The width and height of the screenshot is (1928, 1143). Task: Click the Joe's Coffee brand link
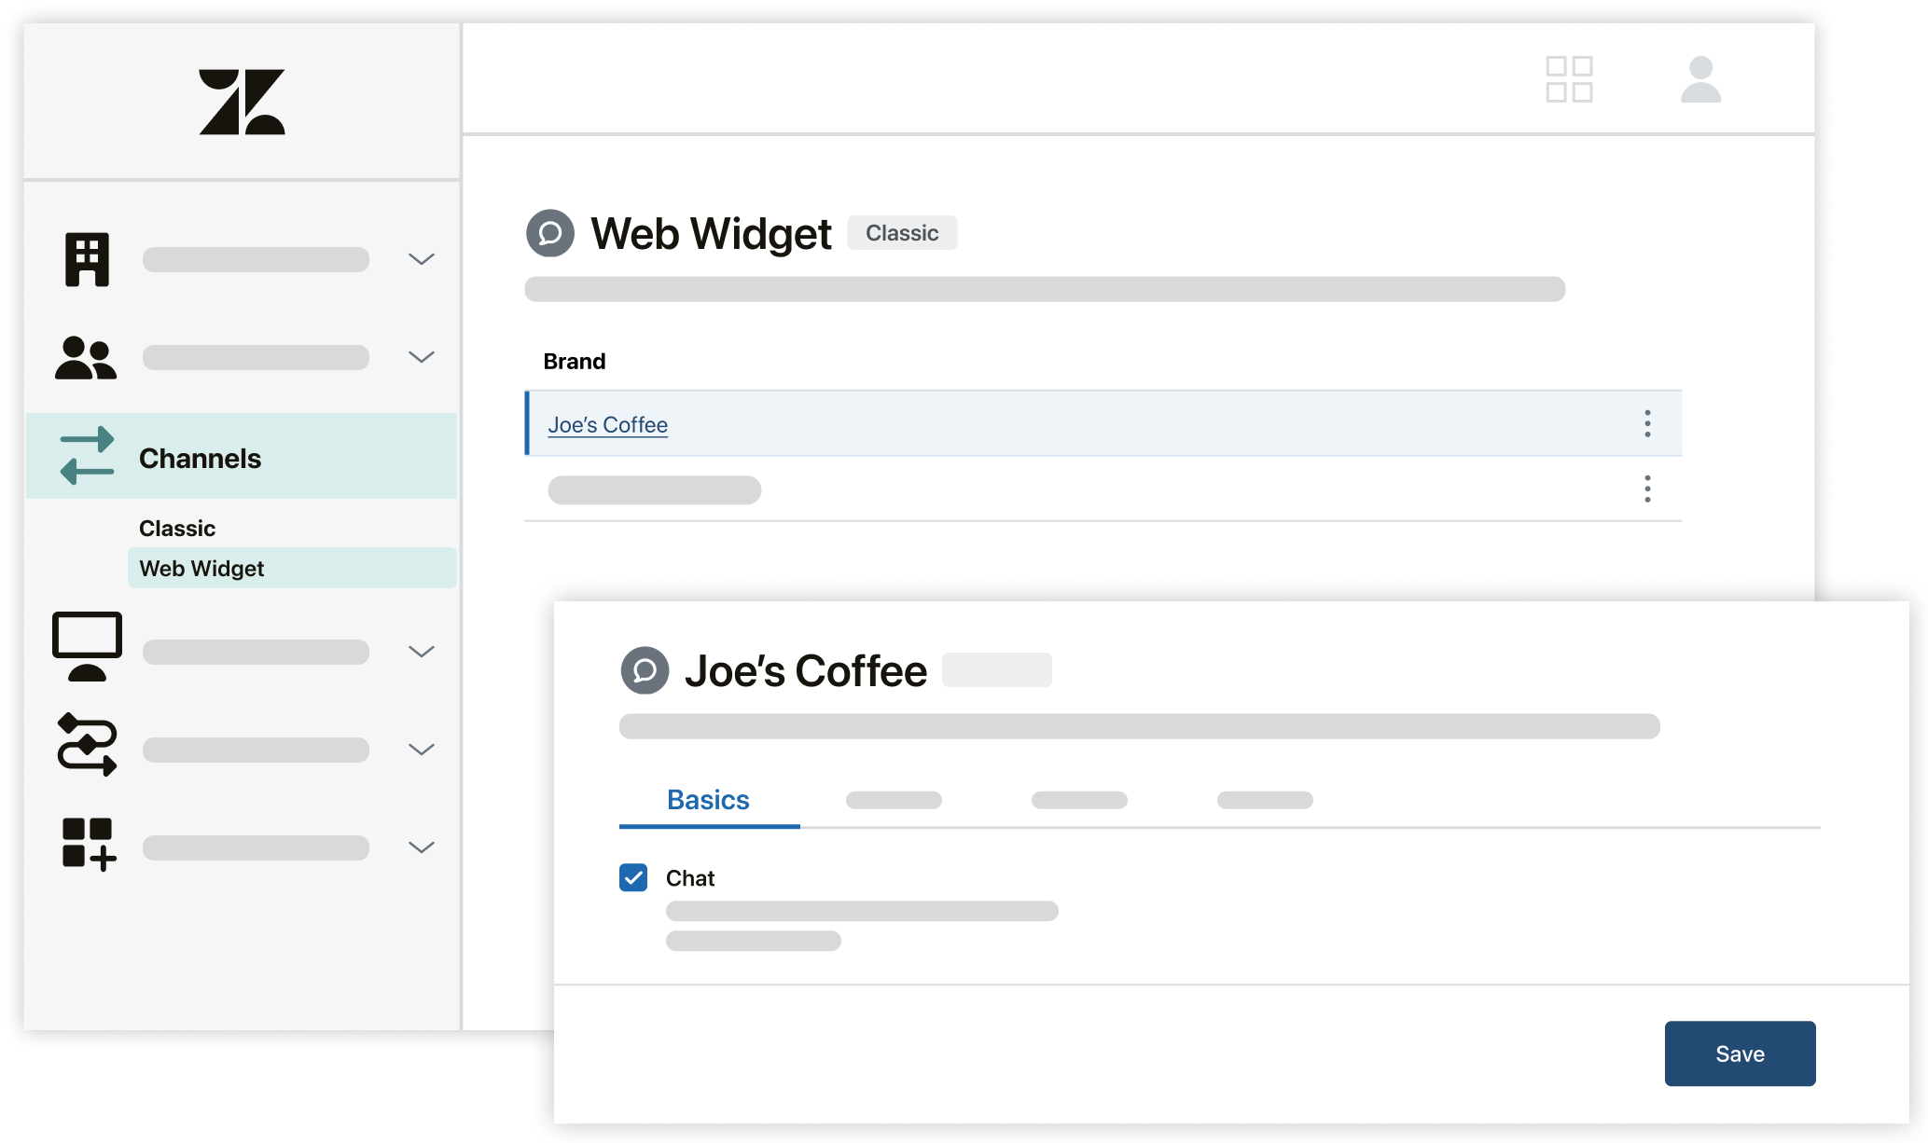[x=608, y=423]
